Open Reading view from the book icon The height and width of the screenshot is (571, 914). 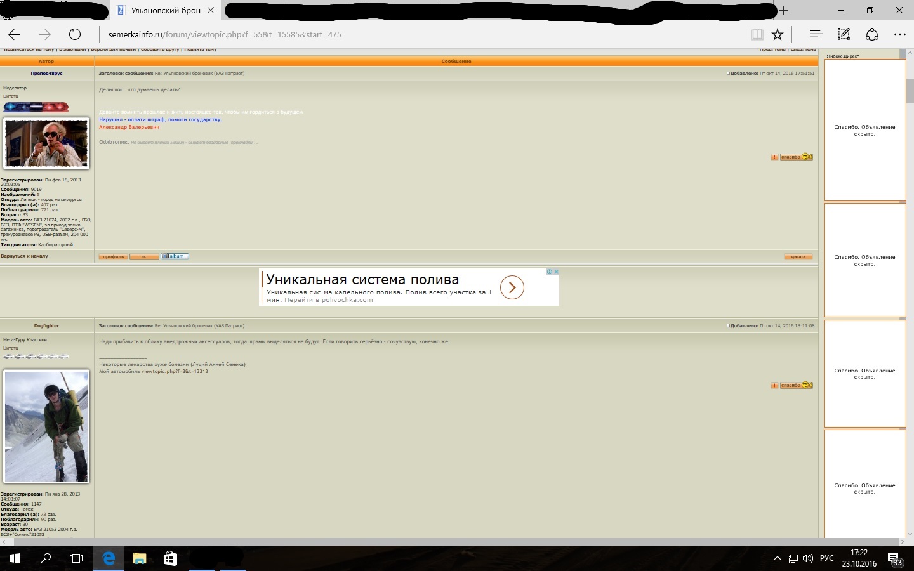(756, 34)
